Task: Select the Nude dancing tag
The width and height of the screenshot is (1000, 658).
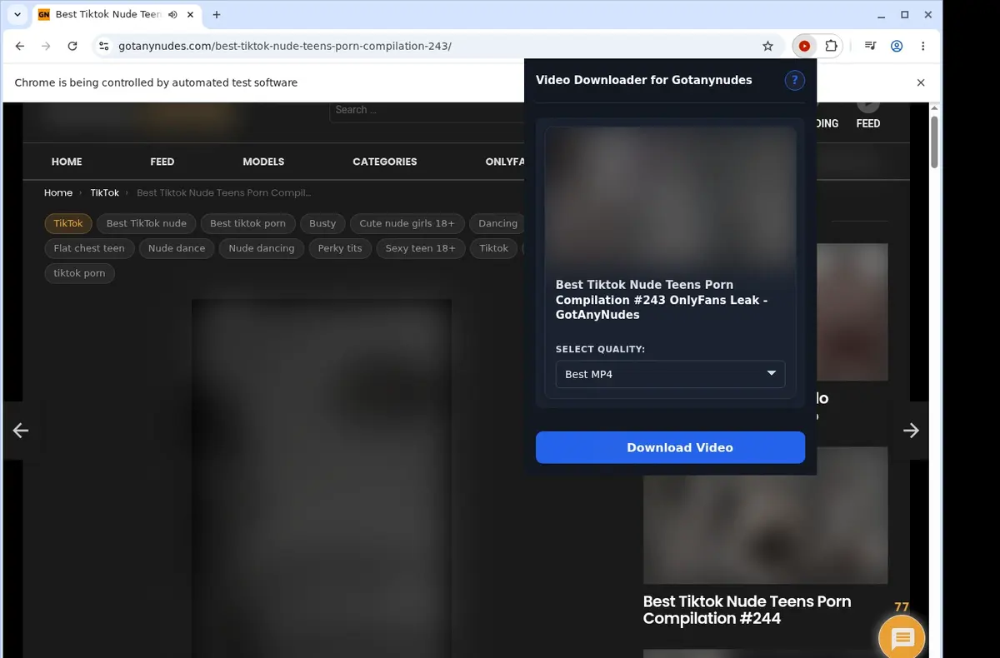Action: [262, 248]
